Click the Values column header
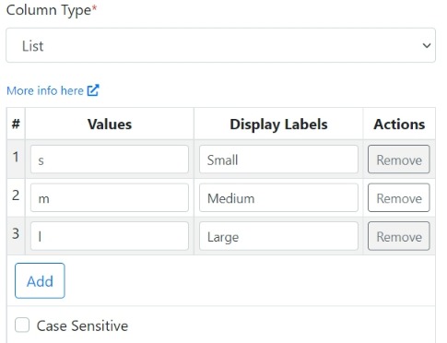 pos(110,124)
